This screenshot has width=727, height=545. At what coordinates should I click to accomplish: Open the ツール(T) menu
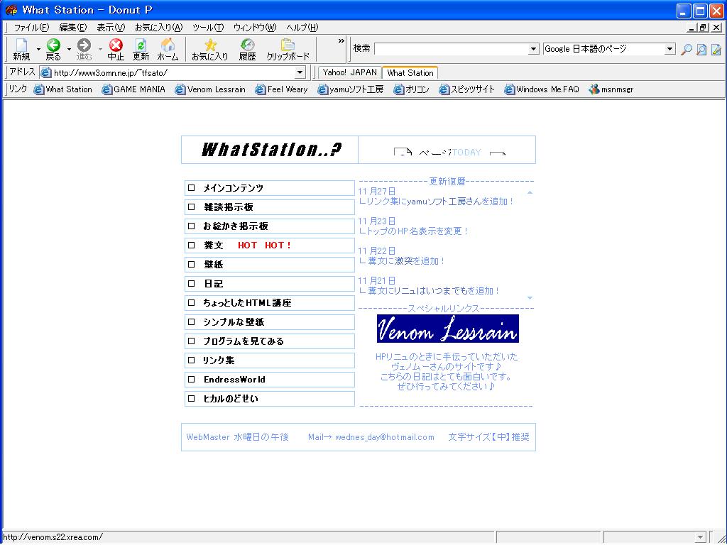pyautogui.click(x=207, y=28)
